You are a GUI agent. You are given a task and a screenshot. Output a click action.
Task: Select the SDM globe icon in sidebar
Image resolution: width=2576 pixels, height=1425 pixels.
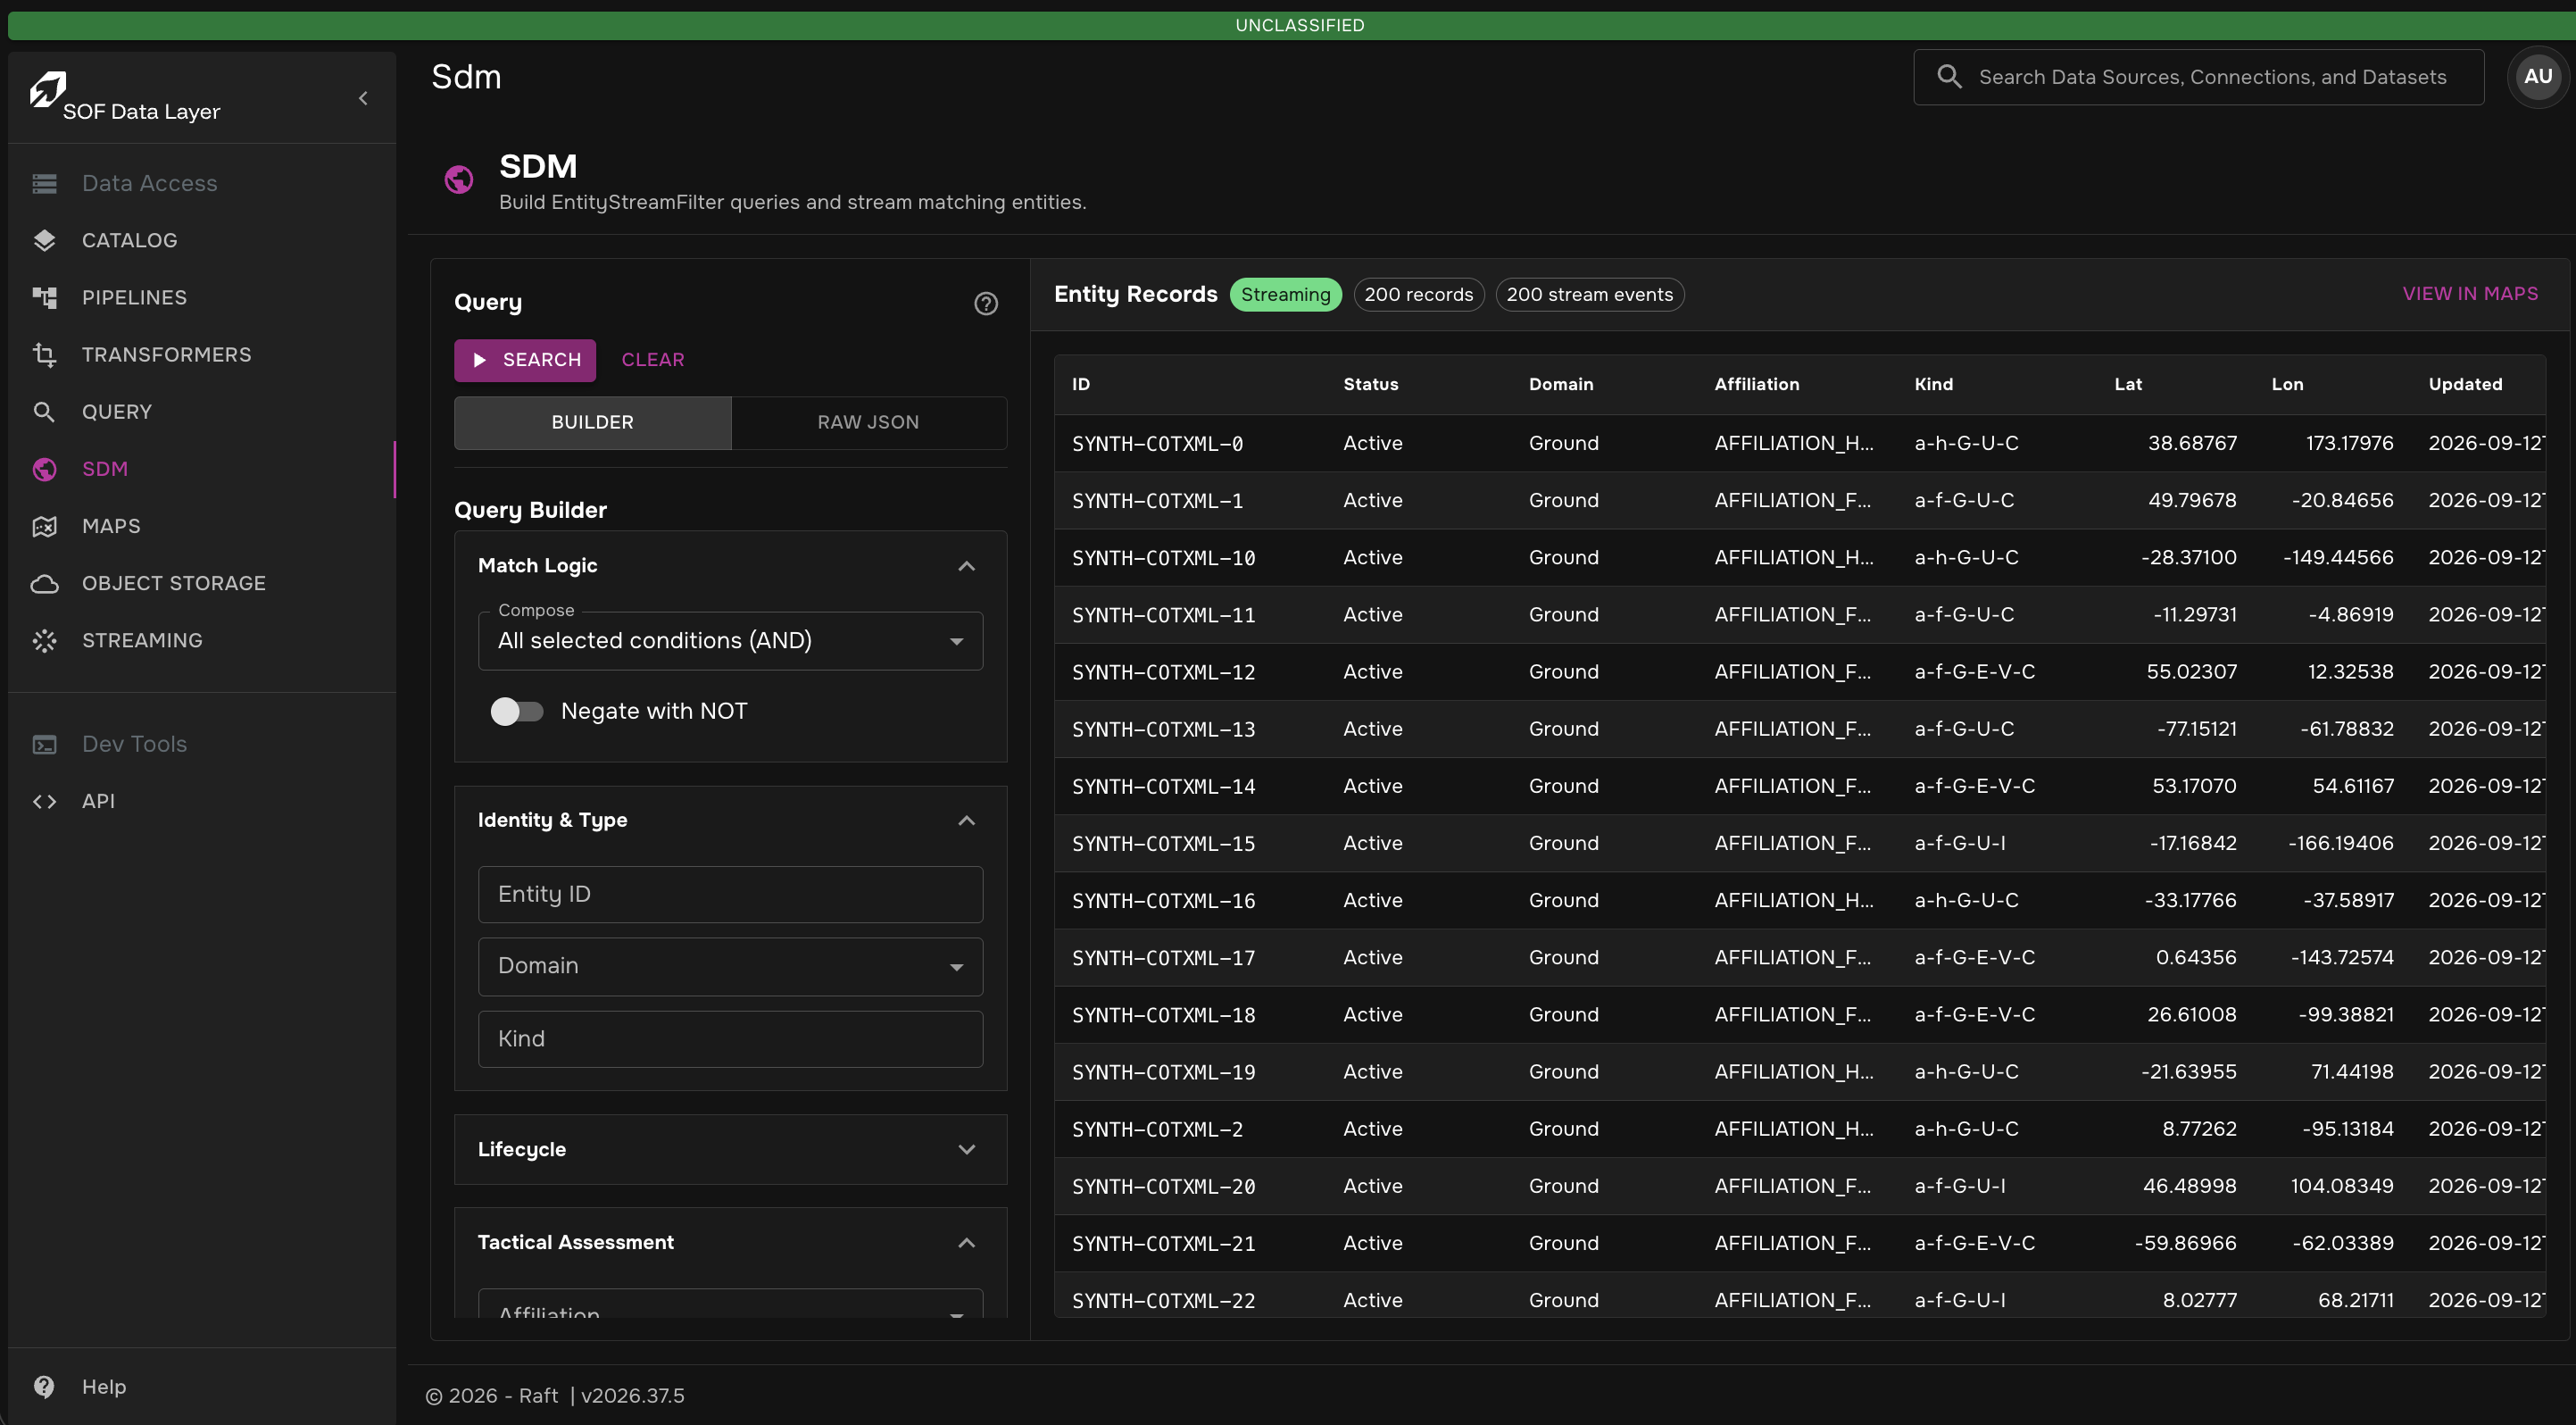[44, 469]
